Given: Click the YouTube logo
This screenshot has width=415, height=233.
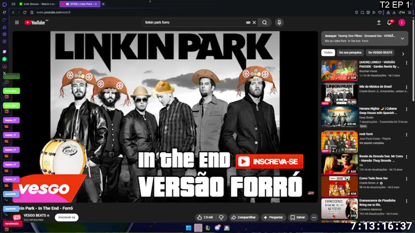Looking at the screenshot, I should pyautogui.click(x=36, y=22).
